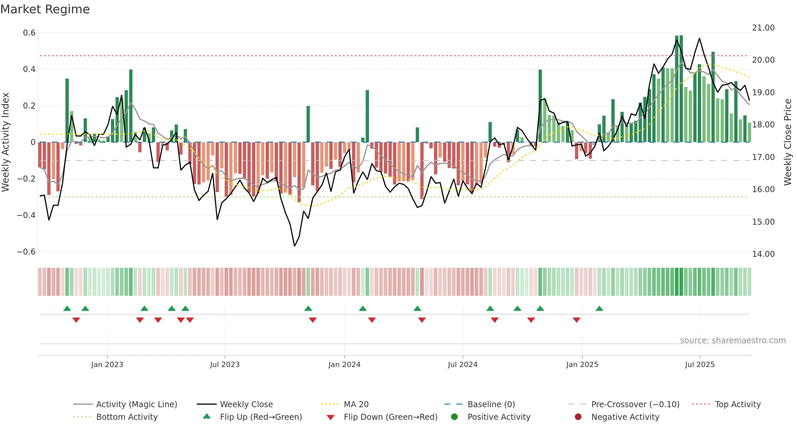Toggle Top Activity legend entry
This screenshot has height=448, width=797.
point(726,404)
